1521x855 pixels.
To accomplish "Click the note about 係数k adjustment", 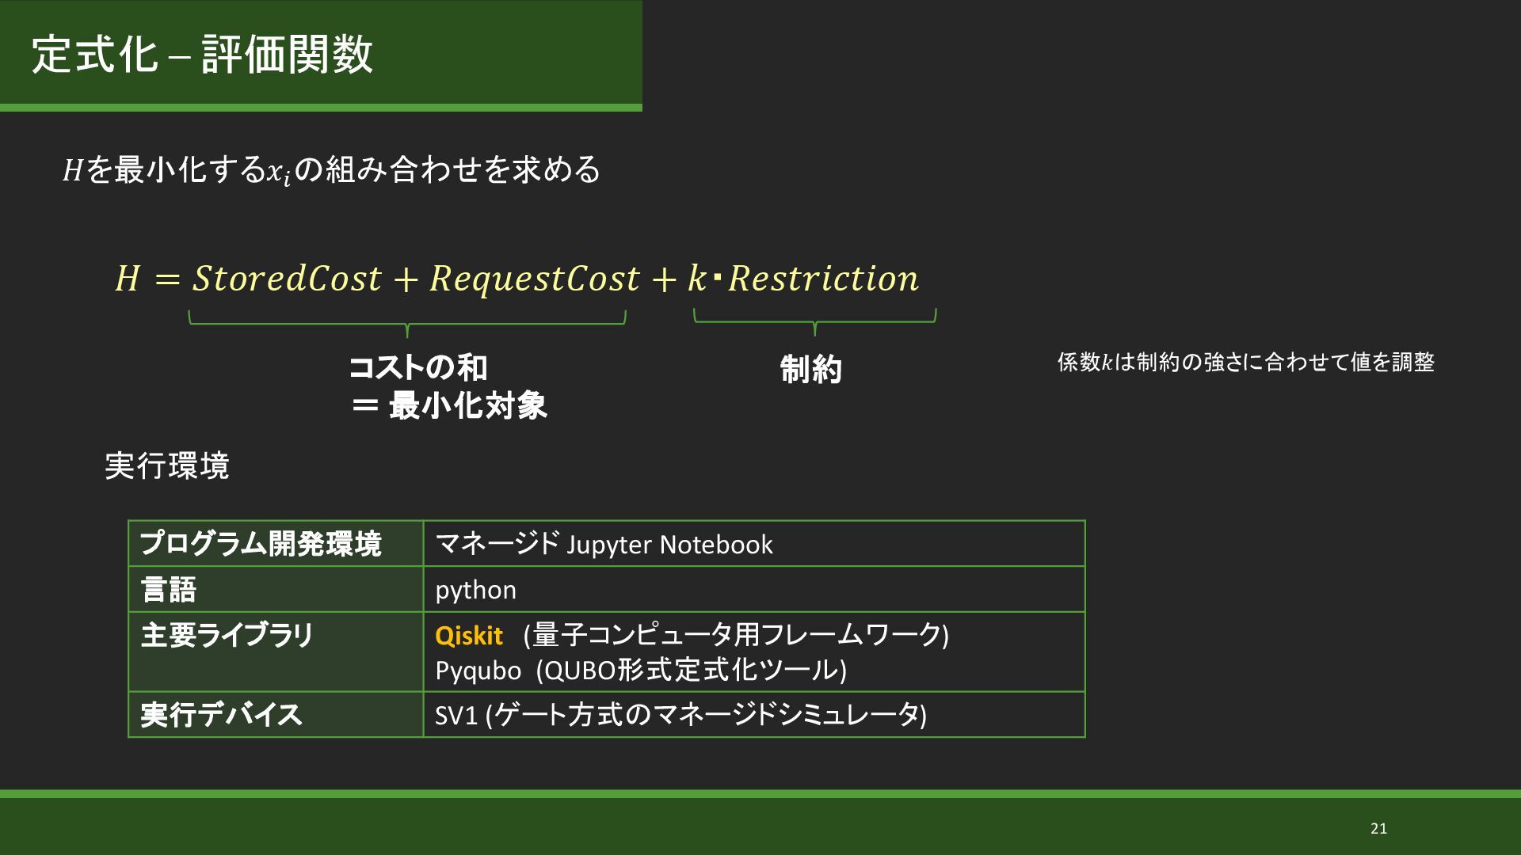I will point(1245,363).
